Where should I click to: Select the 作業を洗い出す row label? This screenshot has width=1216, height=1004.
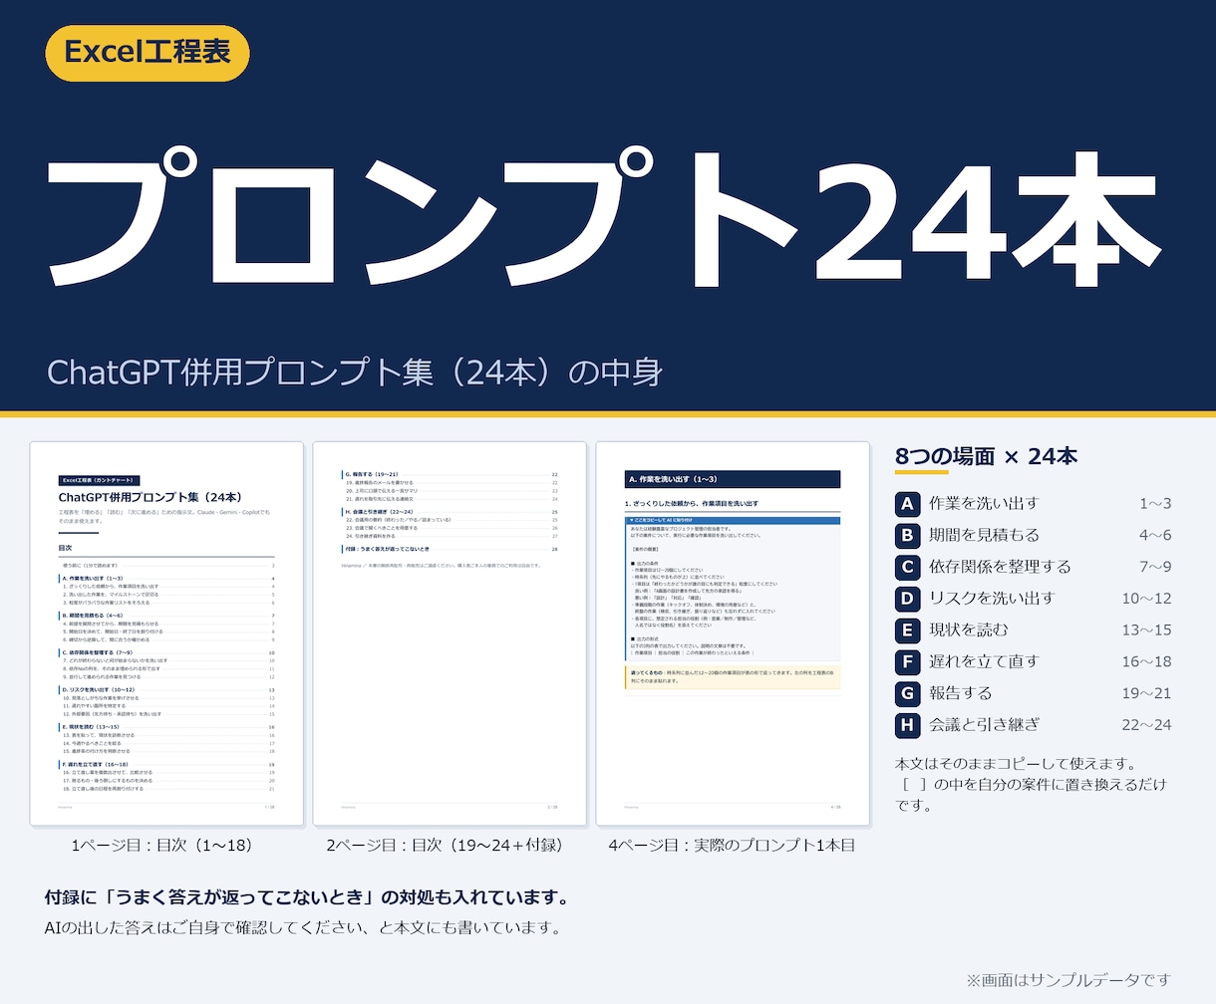point(984,503)
